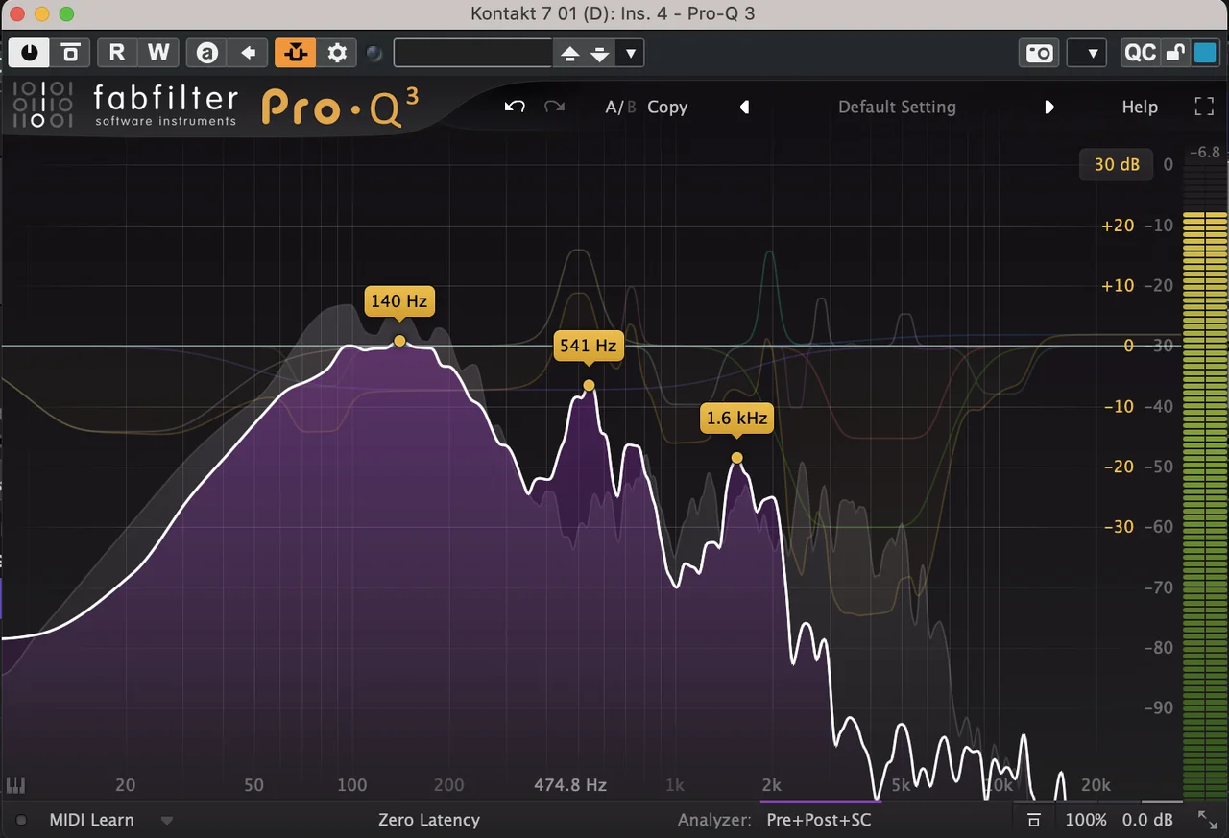The image size is (1229, 838).
Task: Open the Help menu
Action: (x=1140, y=107)
